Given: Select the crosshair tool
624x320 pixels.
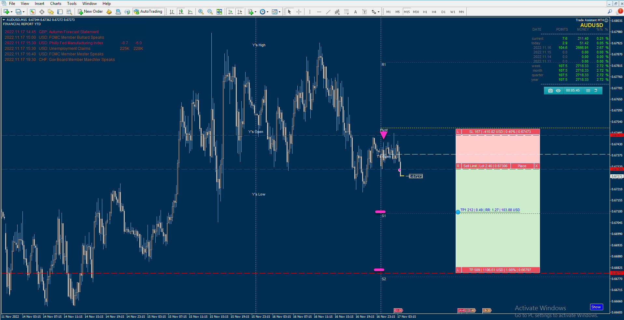Looking at the screenshot, I should 299,12.
